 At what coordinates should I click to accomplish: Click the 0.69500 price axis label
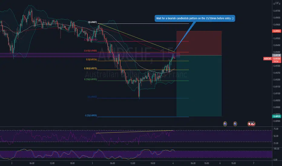[277, 38]
